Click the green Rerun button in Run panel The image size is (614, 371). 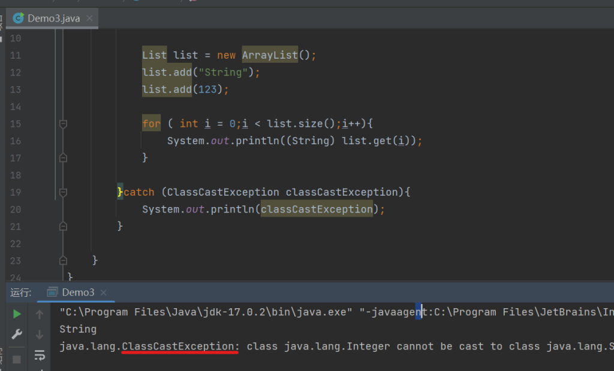pyautogui.click(x=17, y=314)
